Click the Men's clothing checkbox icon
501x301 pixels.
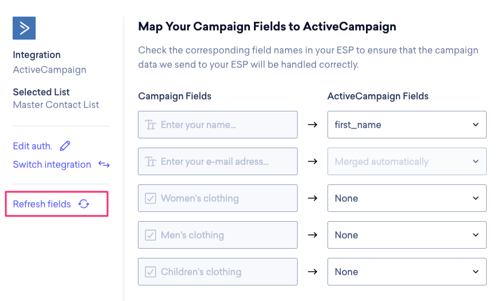click(x=151, y=235)
